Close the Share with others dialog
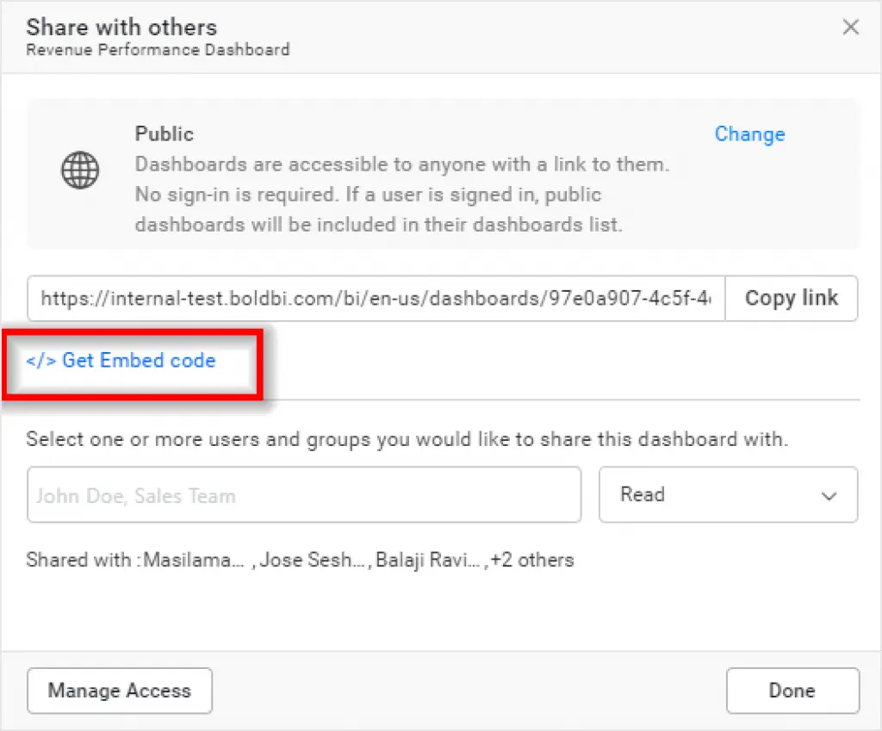Viewport: 882px width, 731px height. pos(850,28)
